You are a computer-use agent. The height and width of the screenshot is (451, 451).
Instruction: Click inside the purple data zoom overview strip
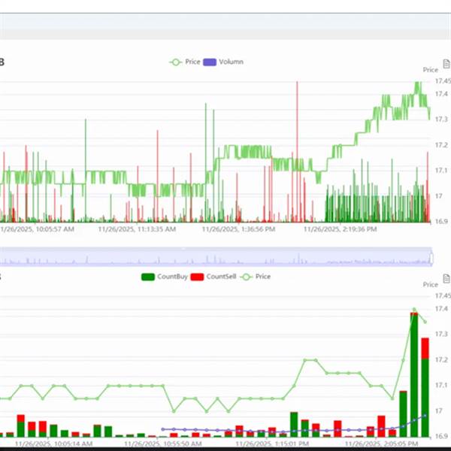click(x=216, y=256)
